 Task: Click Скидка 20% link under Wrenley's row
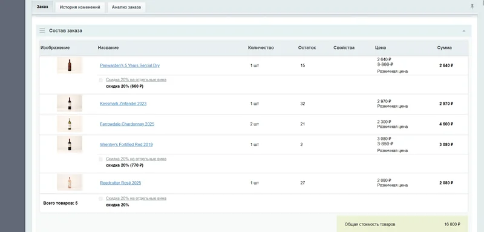point(136,159)
